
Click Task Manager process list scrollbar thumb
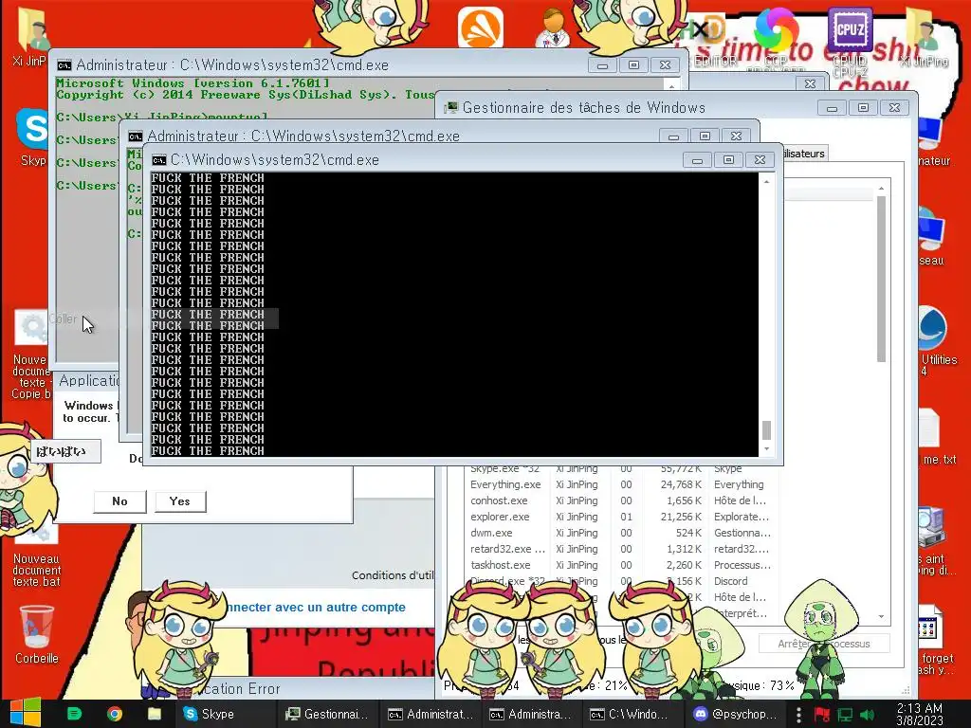(881, 280)
